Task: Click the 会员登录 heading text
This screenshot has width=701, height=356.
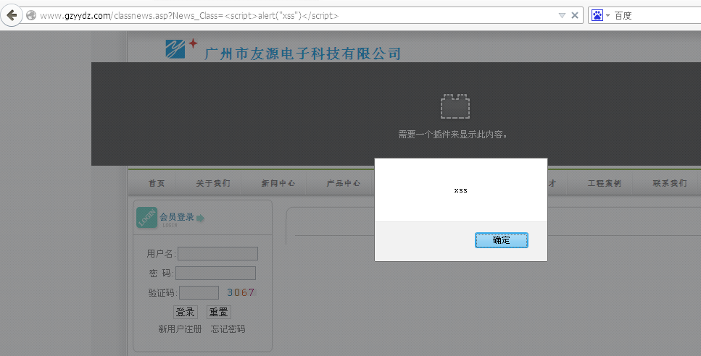Action: click(177, 217)
